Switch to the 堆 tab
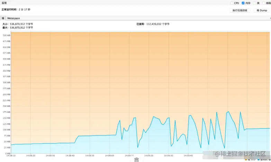271x162 pixels. point(3,18)
